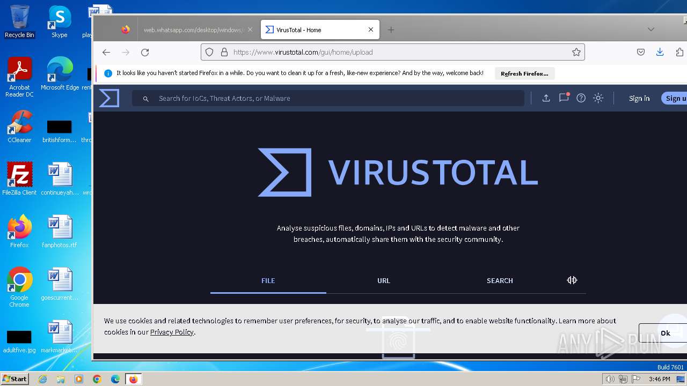Click the volume speaker tray icon
The width and height of the screenshot is (687, 386).
[610, 379]
